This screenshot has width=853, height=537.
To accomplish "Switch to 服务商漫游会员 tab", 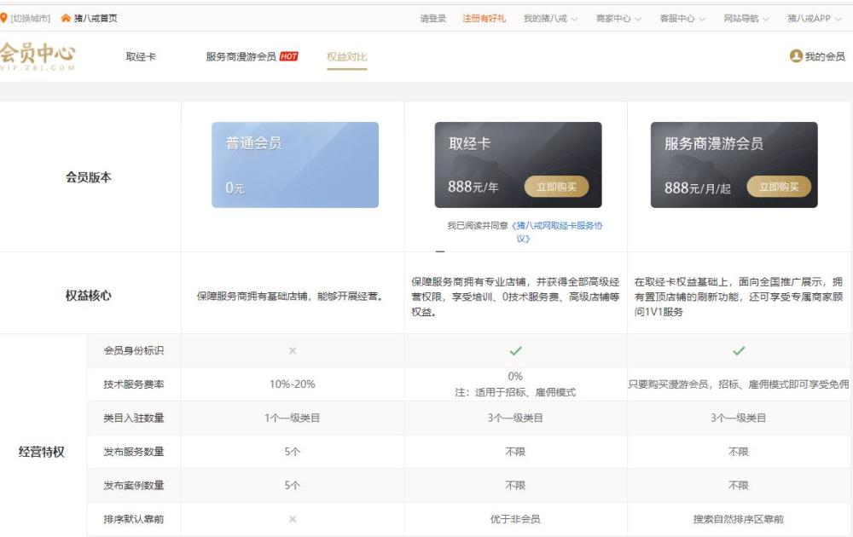I will (x=241, y=56).
